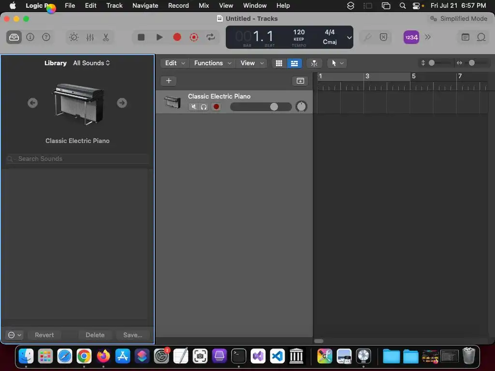Open the List Editors icon
Viewport: 495px width, 371px height.
466,37
